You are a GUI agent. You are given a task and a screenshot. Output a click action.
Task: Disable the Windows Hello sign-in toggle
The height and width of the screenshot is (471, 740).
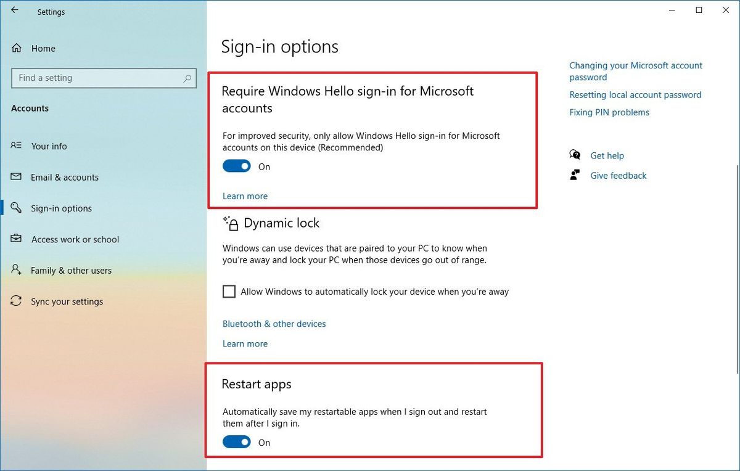point(236,166)
